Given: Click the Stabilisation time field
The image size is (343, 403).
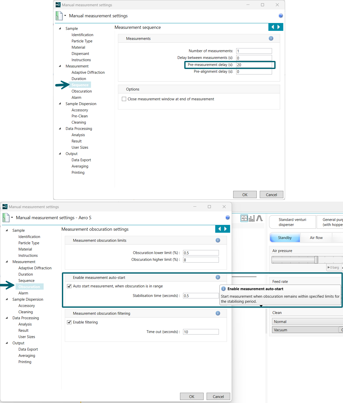Looking at the screenshot, I should coord(201,296).
